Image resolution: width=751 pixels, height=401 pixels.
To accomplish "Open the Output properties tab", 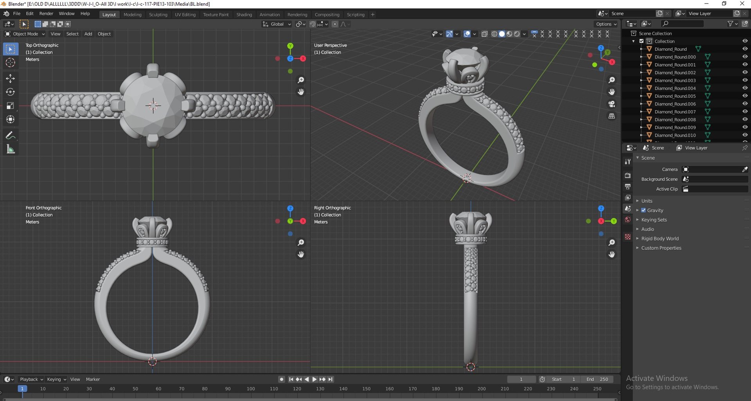I will (x=628, y=186).
